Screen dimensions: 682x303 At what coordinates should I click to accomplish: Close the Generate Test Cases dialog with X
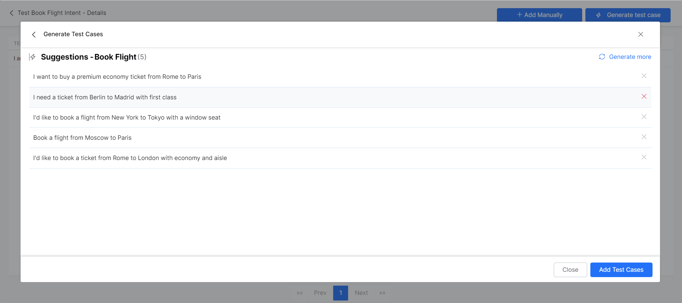[x=640, y=34]
